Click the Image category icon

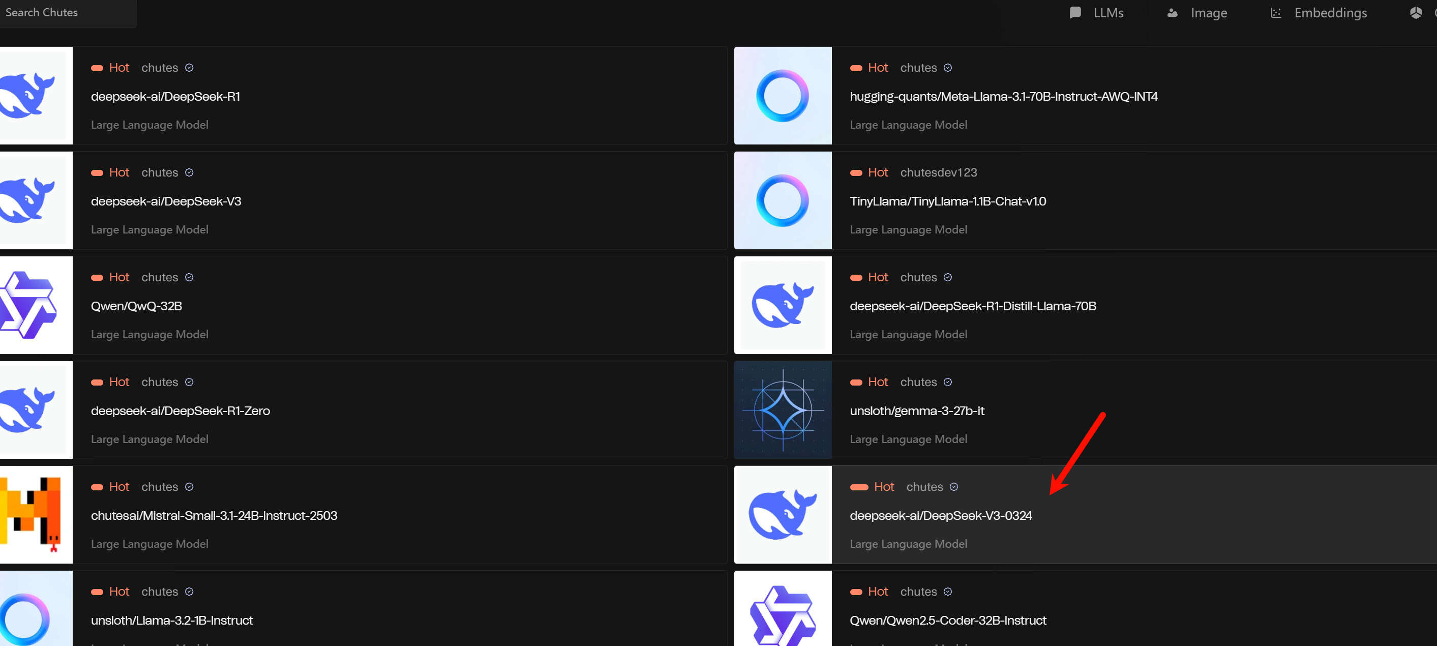(1172, 13)
